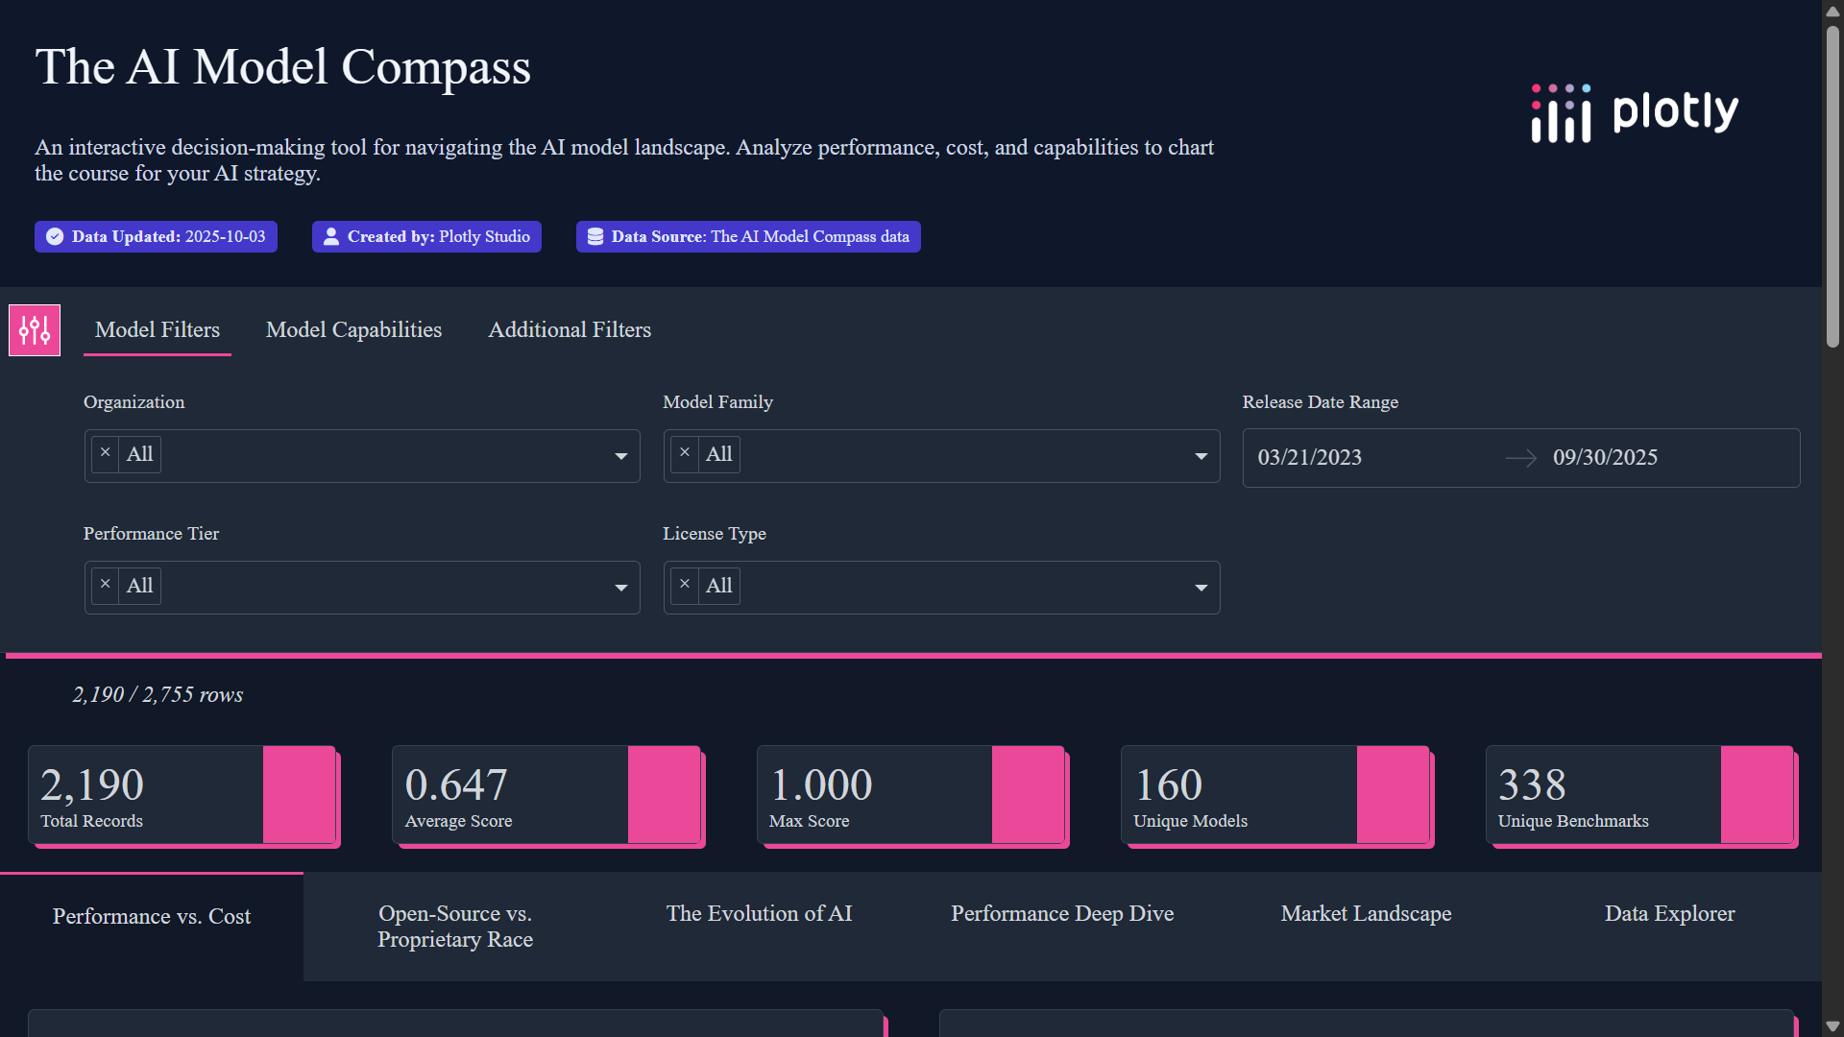Open the Market Landscape tab
This screenshot has width=1844, height=1037.
pos(1366,914)
